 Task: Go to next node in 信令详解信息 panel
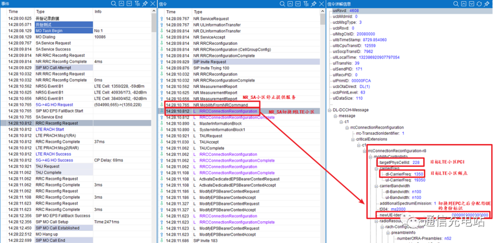(x=471, y=4)
